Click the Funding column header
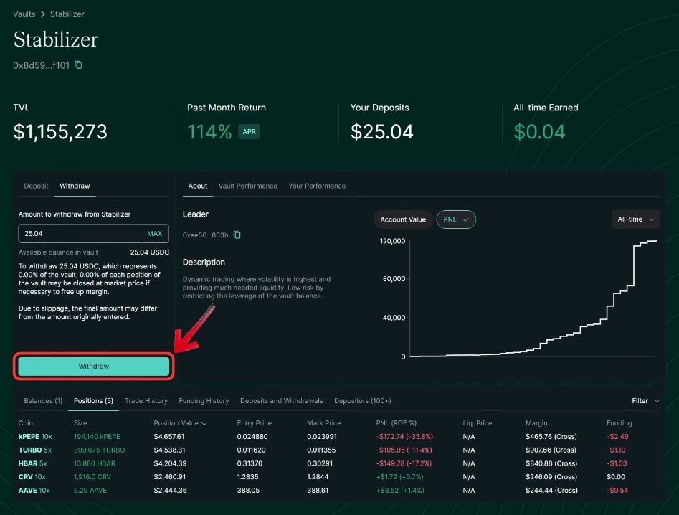This screenshot has height=515, width=679. pos(619,423)
